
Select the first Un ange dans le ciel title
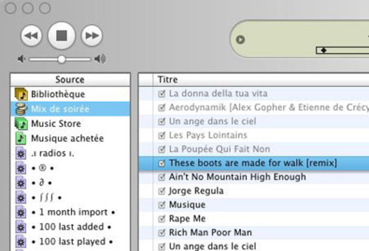[213, 121]
